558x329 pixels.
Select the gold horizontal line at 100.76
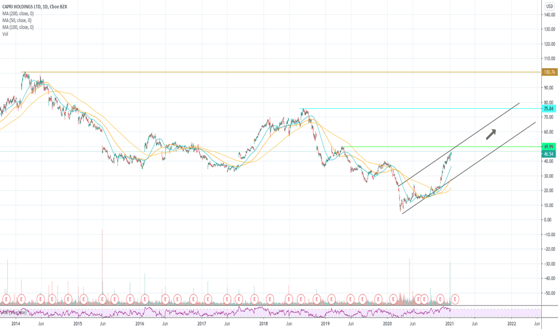[281, 72]
